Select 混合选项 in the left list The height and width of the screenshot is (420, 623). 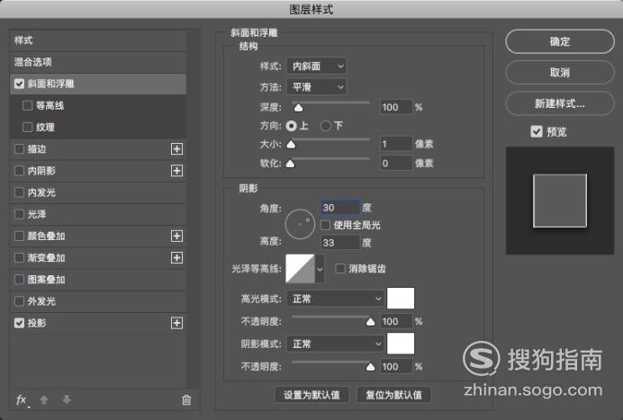point(98,62)
